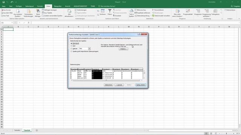
Task: Open the Name Box dropdown
Action: click(x=12, y=22)
